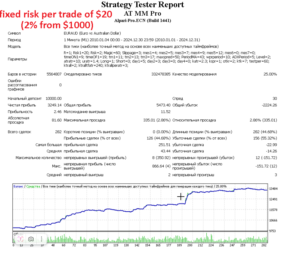This screenshot has height=254, width=287.
Task: Select expected payoff value '11.52'
Action: 165,112
